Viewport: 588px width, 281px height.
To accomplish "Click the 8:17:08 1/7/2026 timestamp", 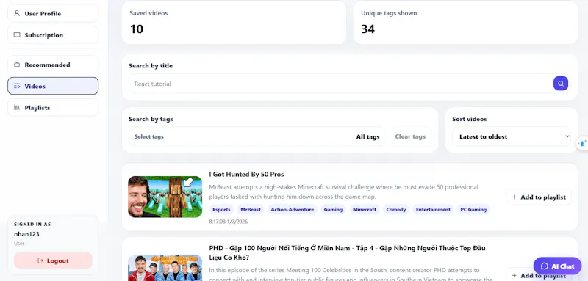I will pyautogui.click(x=229, y=222).
